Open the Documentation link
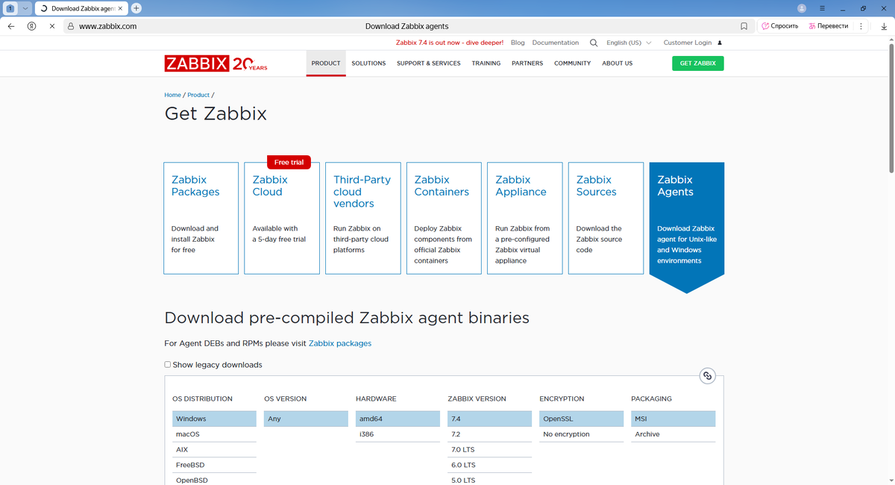 (556, 43)
